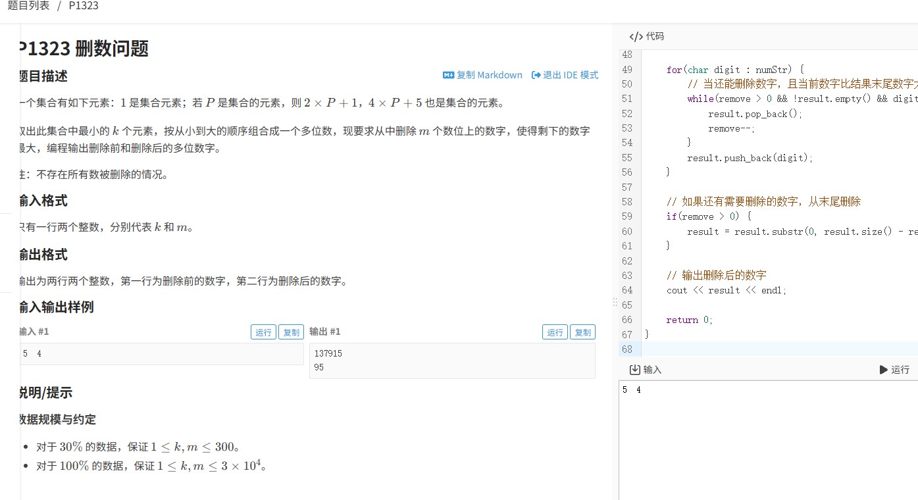The image size is (918, 500).
Task: Click the panel splitter handle beside the code editor
Action: 615,302
